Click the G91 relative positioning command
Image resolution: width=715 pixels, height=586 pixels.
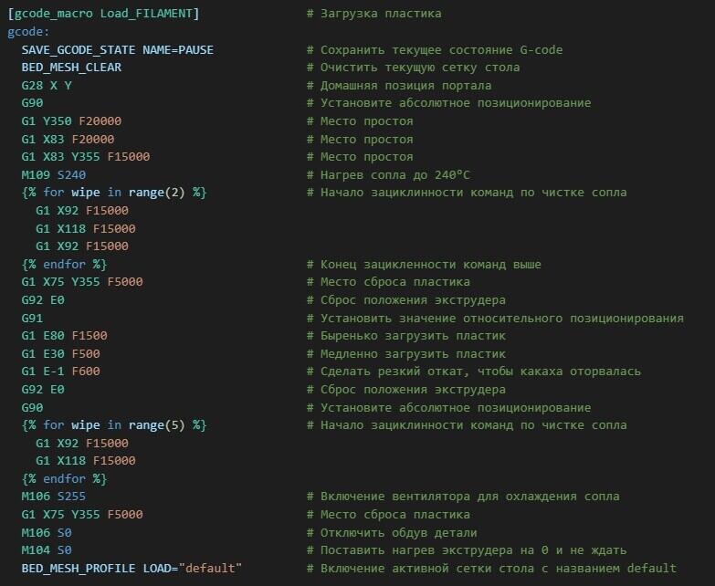(x=32, y=318)
